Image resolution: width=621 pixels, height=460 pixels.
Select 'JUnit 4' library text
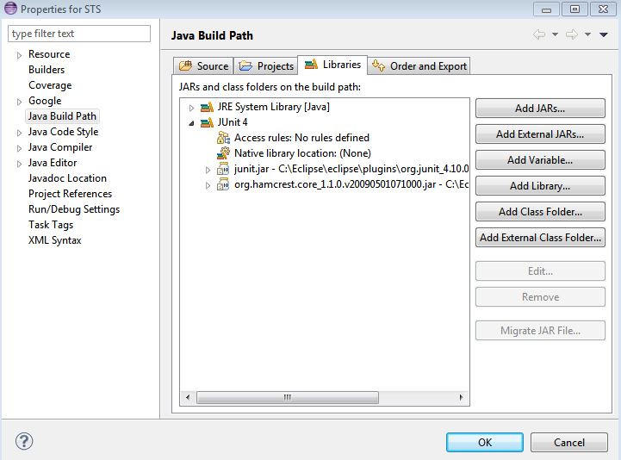click(x=233, y=122)
